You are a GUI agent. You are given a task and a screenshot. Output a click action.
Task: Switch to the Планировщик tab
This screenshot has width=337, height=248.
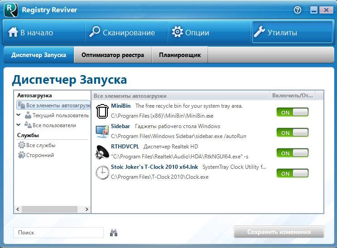(180, 55)
